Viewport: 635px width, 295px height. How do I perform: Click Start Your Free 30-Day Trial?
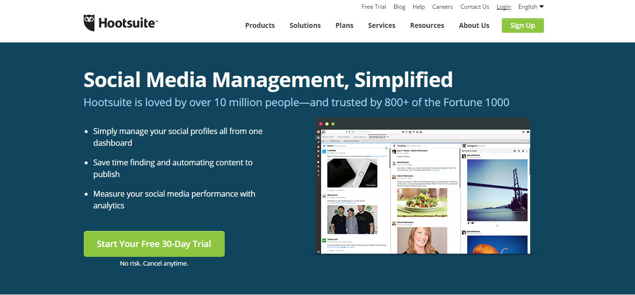click(154, 244)
